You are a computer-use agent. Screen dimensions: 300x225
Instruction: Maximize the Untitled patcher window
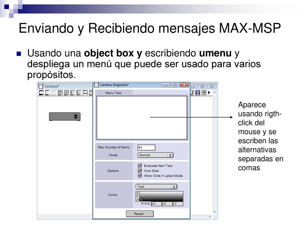point(202,86)
